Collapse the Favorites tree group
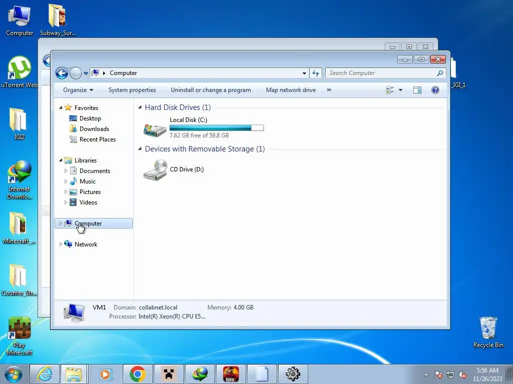Viewport: 513px width, 384px height. point(61,108)
